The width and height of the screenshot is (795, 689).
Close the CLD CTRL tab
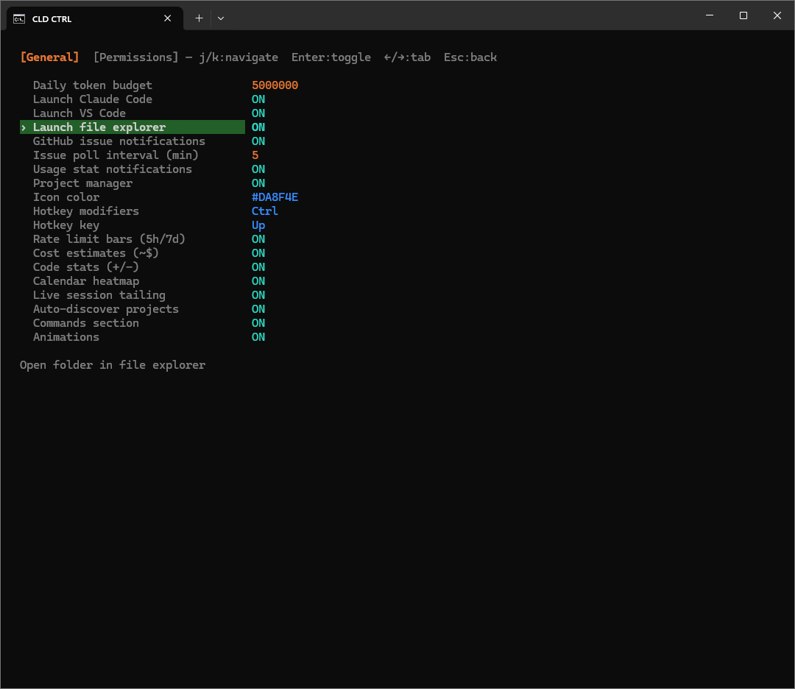(167, 18)
